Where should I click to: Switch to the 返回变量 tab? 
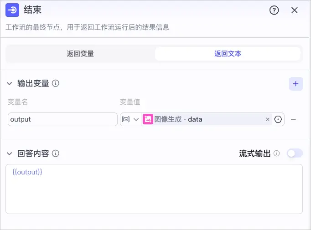[x=80, y=54]
